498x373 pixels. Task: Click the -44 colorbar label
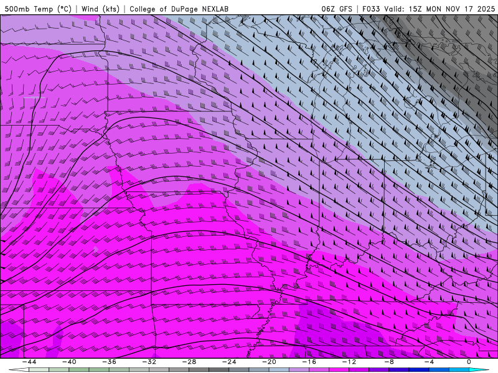click(29, 362)
